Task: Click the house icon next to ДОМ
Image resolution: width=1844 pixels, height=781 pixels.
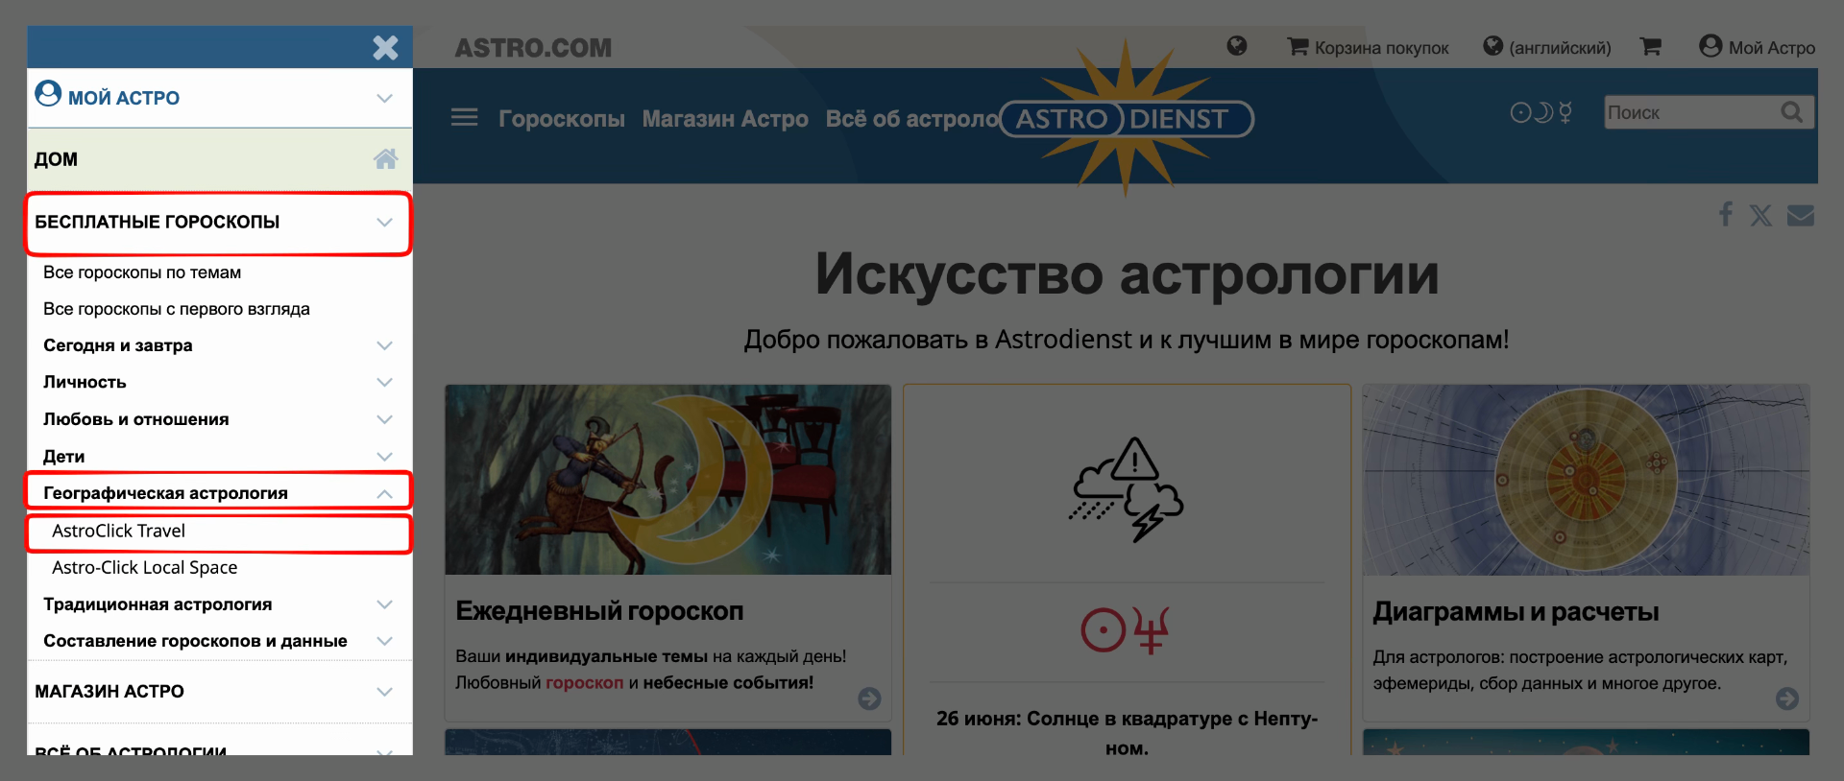Action: pyautogui.click(x=385, y=158)
